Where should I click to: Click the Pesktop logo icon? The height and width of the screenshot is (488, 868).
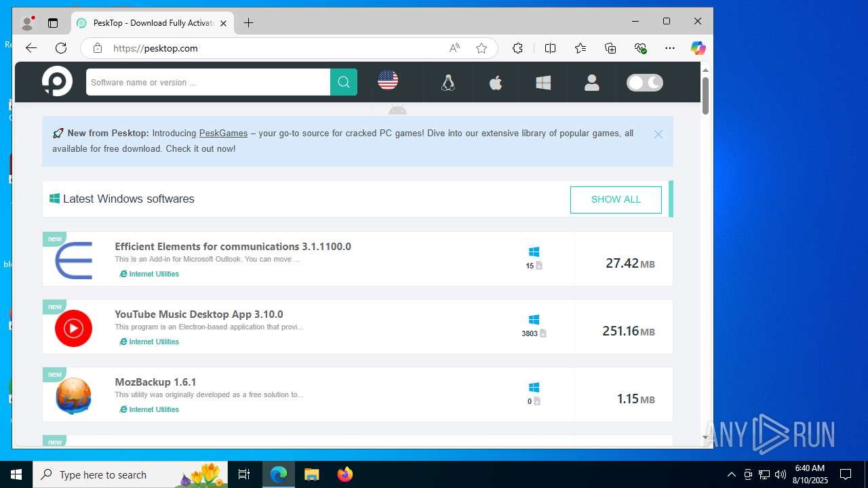57,82
